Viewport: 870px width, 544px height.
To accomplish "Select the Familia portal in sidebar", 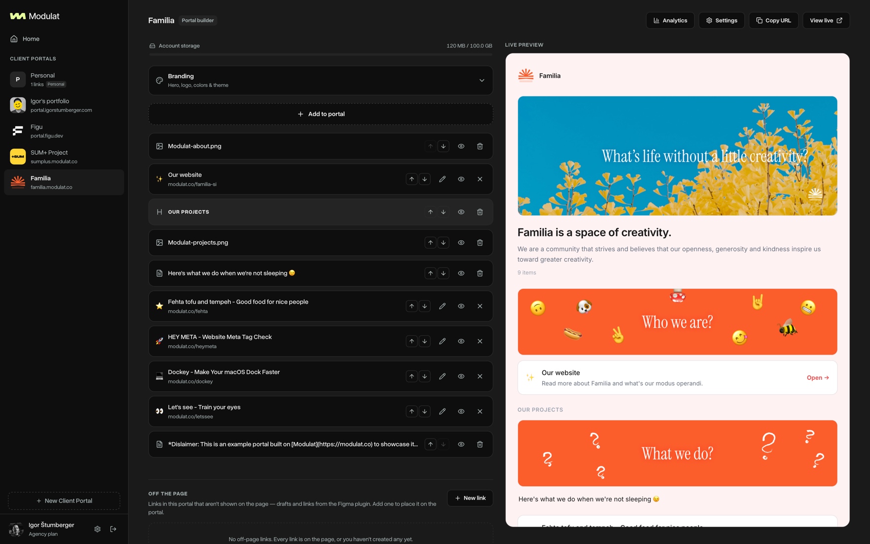I will point(64,182).
